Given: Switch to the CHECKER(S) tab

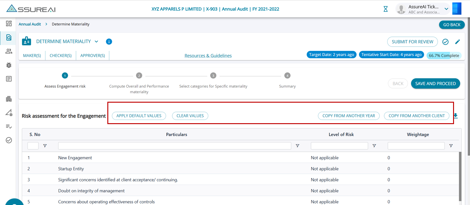Looking at the screenshot, I should (61, 55).
